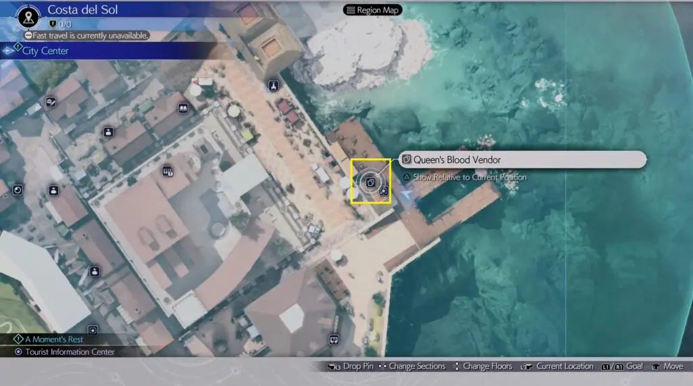Open the Region Map tab
The width and height of the screenshot is (693, 386).
point(372,10)
